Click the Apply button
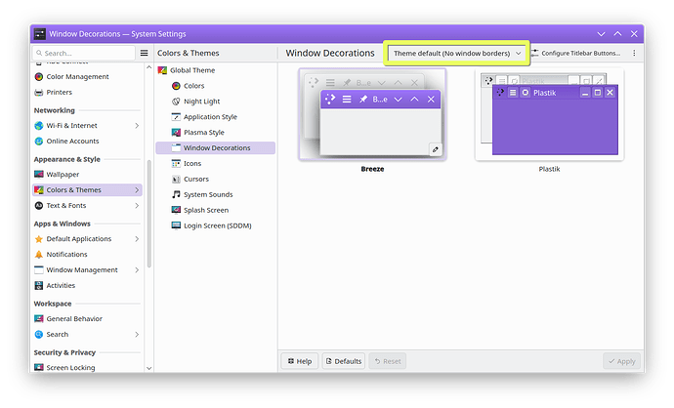Viewport: 674px width, 408px height. coord(621,361)
